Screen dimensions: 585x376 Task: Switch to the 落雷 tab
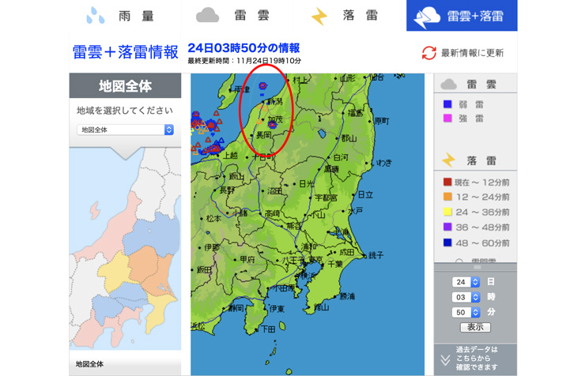point(342,16)
